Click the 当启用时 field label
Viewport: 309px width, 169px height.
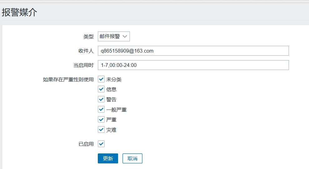(83, 65)
